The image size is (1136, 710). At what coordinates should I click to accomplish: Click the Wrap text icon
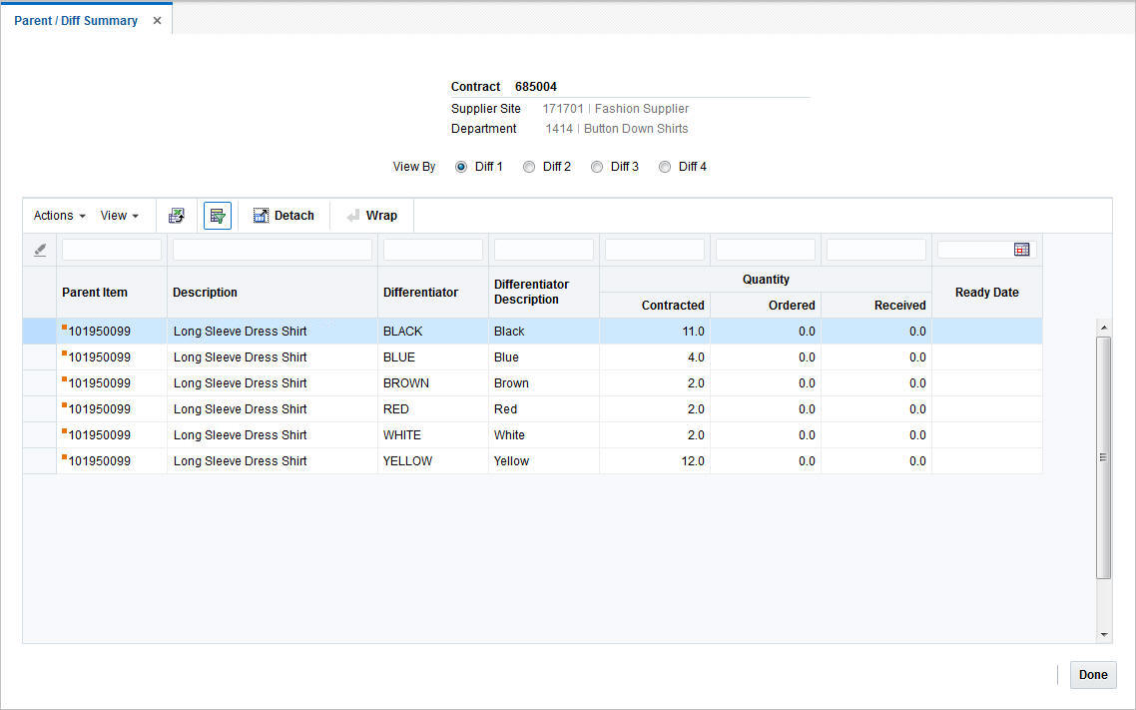pos(370,215)
